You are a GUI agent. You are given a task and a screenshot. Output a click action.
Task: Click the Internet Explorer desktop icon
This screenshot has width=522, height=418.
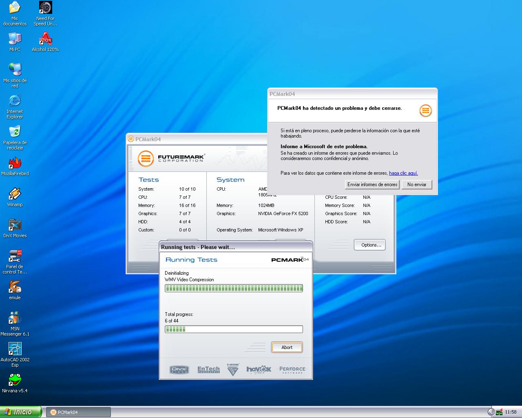(x=15, y=101)
